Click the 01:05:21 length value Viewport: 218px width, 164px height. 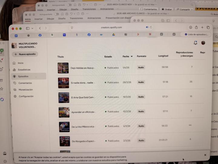point(163,140)
